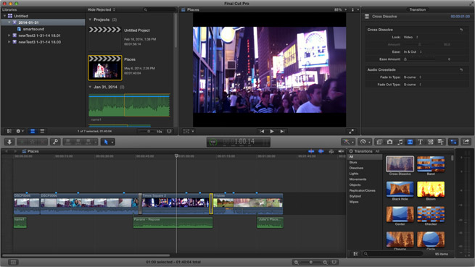Open the Hide Rejected filter dropdown
Screen dimensions: 475x267
pyautogui.click(x=102, y=9)
